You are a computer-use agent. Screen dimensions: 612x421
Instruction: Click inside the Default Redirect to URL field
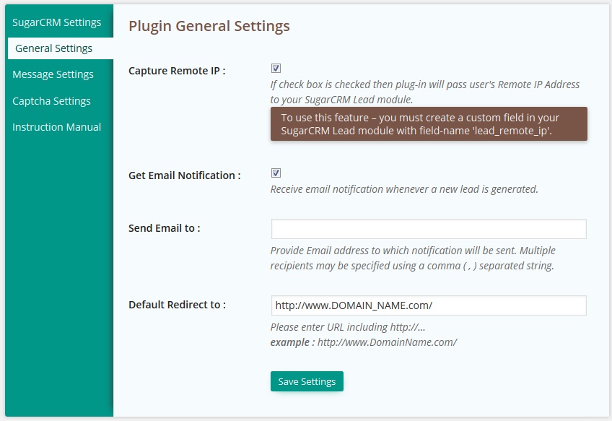[x=429, y=305]
